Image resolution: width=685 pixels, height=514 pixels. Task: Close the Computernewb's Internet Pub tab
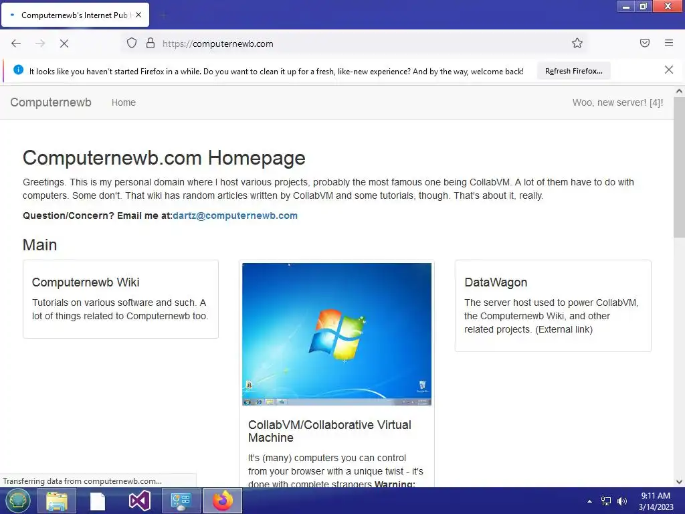pos(138,15)
